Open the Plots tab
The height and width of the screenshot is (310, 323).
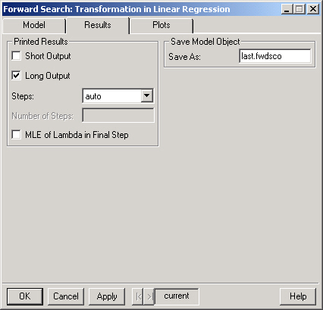[x=161, y=25]
